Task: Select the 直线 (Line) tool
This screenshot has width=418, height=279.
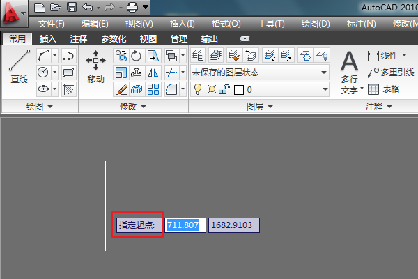Action: [19, 67]
